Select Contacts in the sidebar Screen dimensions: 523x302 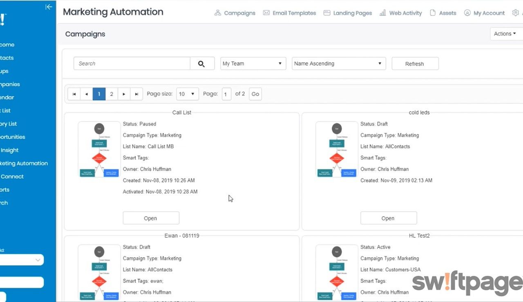[x=7, y=58]
